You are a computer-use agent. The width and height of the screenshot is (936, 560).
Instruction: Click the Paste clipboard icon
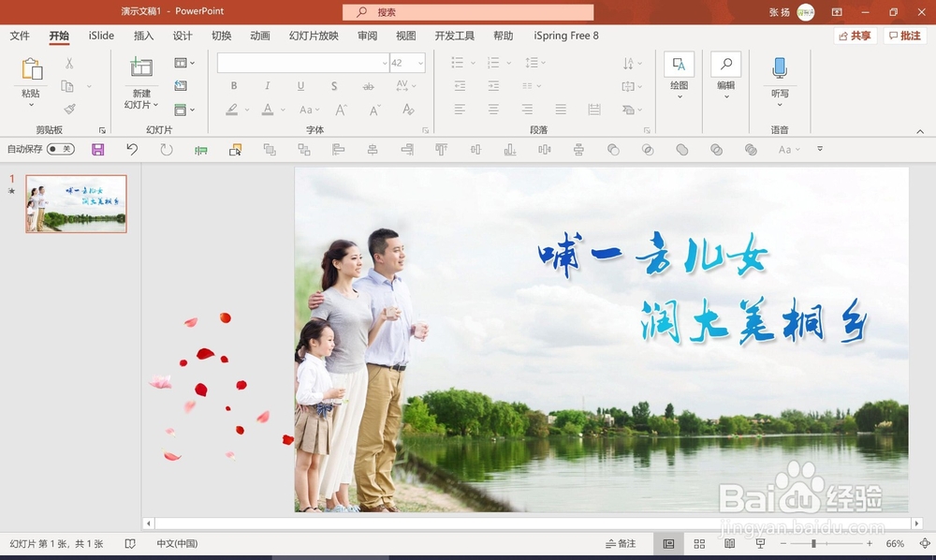32,68
